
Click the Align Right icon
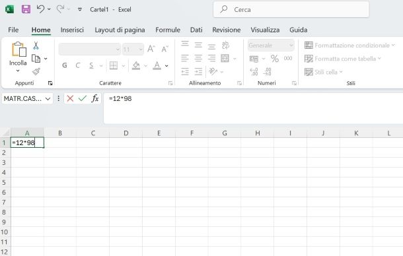(211, 58)
